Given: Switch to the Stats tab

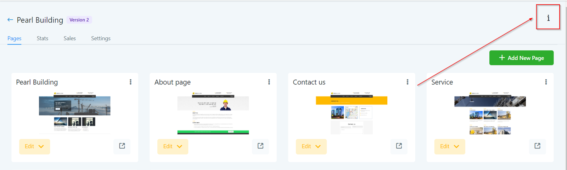Looking at the screenshot, I should coord(43,38).
